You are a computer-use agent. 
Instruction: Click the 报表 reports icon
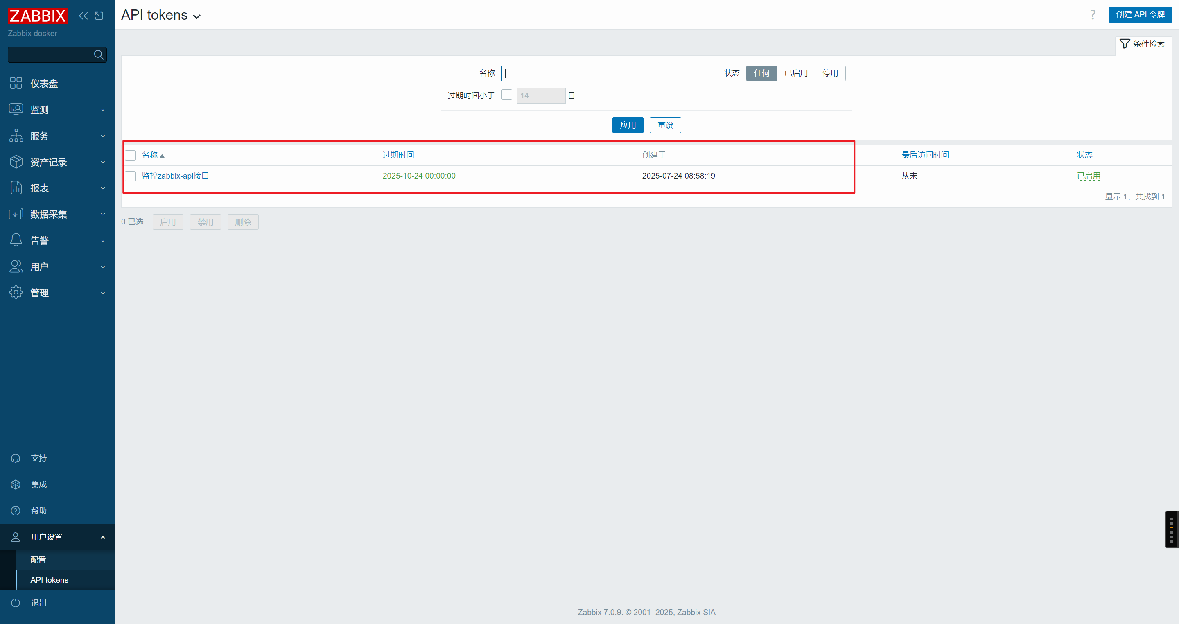pyautogui.click(x=16, y=188)
